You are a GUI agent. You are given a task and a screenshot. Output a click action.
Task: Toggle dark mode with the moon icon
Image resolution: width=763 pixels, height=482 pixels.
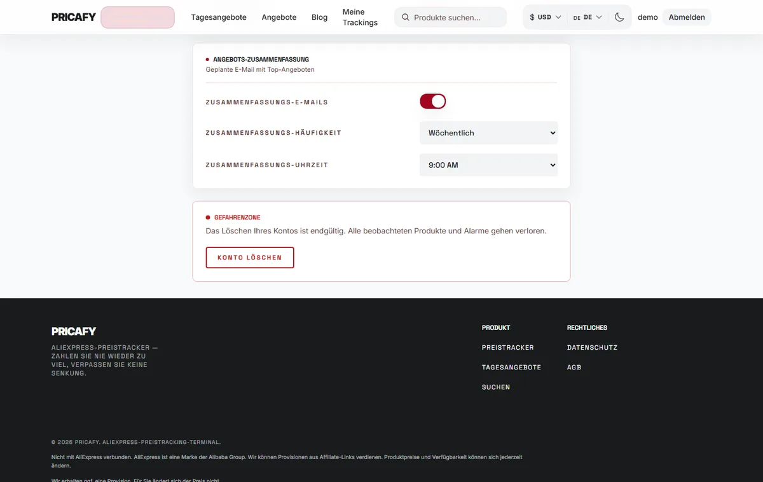(x=619, y=17)
